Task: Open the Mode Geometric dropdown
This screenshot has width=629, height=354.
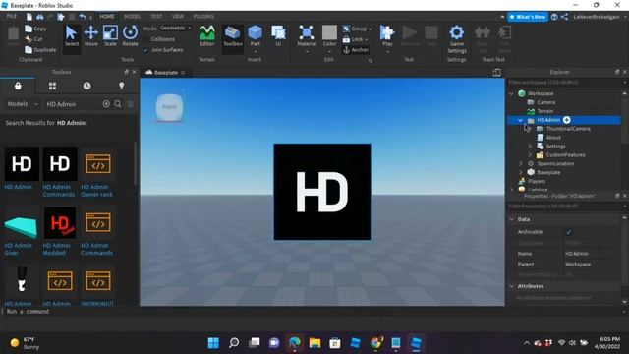Action: point(176,29)
